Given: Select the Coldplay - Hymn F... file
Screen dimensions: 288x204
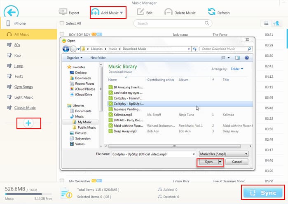Looking at the screenshot, I should coord(128,98).
